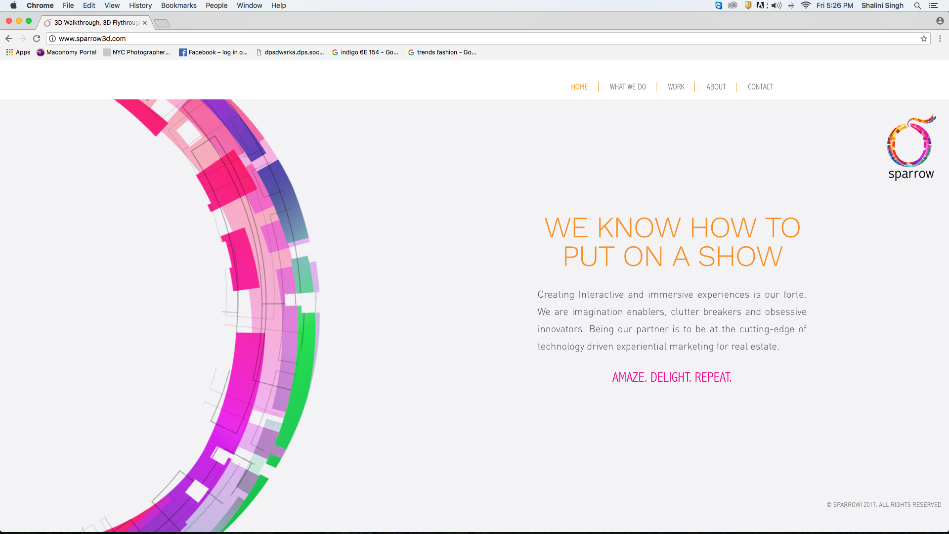Click the address bar URL field
The width and height of the screenshot is (949, 534).
[445, 39]
